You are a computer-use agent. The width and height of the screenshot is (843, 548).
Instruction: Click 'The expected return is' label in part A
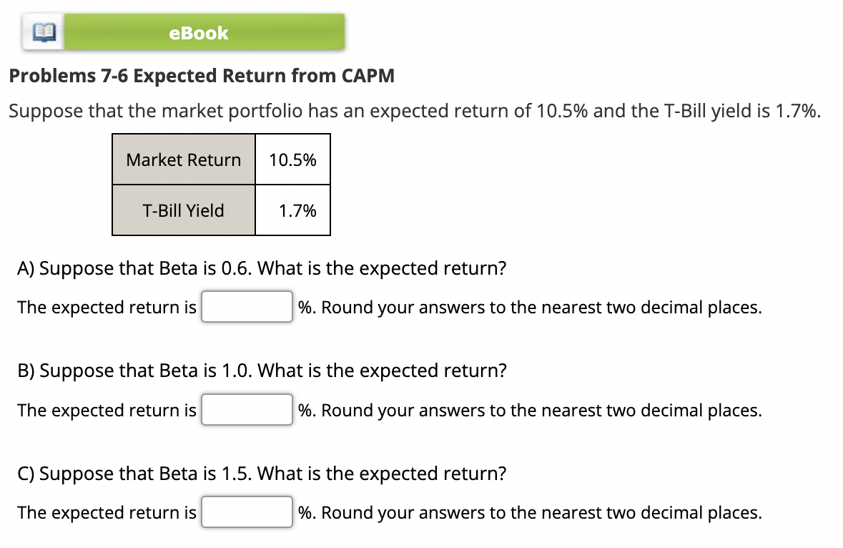click(x=105, y=307)
